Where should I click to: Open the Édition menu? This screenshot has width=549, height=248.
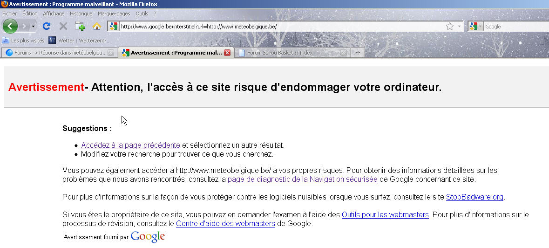(30, 14)
